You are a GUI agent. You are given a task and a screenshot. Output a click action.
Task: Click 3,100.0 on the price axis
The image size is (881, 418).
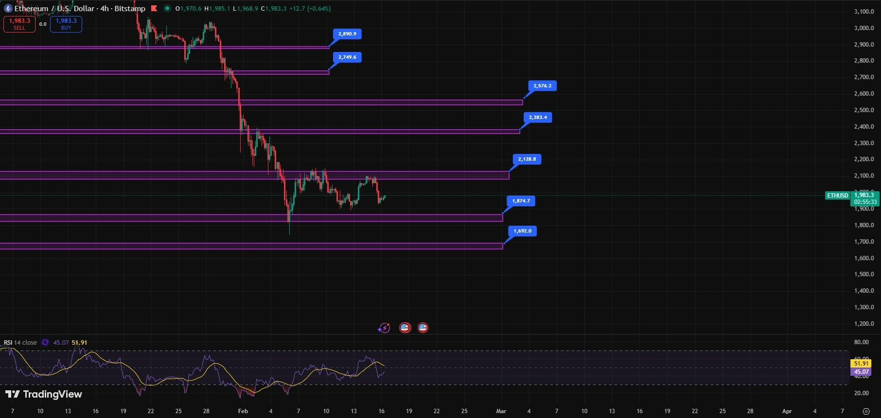point(864,12)
